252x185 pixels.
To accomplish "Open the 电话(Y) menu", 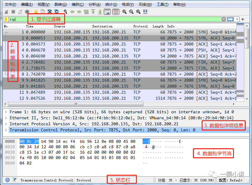I will pos(128,5).
